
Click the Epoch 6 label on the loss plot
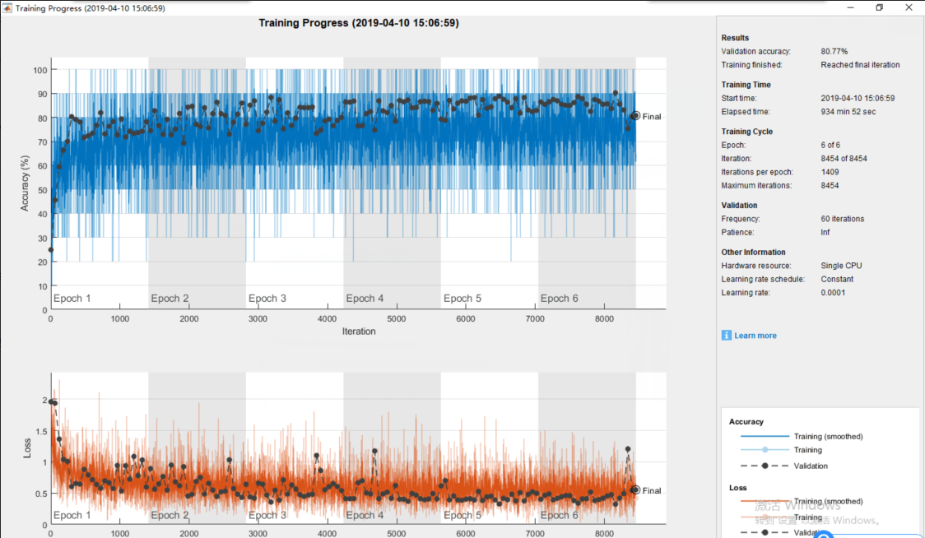tap(558, 514)
